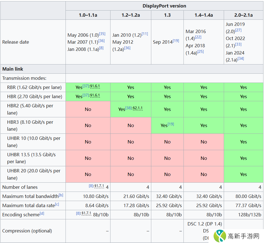The height and width of the screenshot is (243, 264).
Task: Open citation 36 beside Mar 2007 (1.1)
Action: click(x=101, y=41)
